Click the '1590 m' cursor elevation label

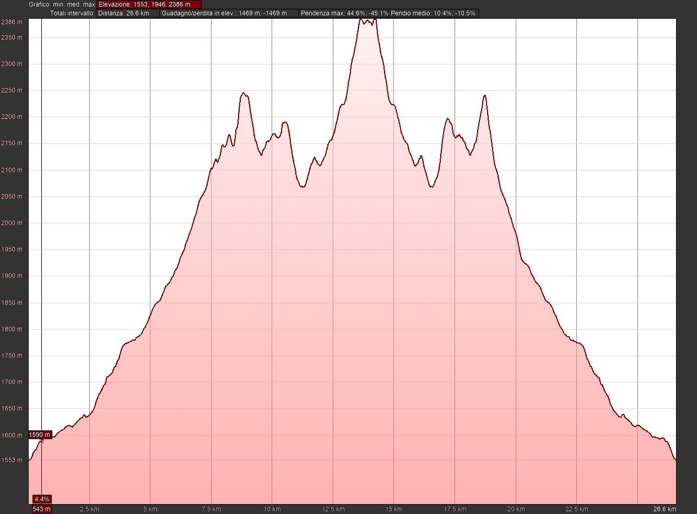coord(40,435)
